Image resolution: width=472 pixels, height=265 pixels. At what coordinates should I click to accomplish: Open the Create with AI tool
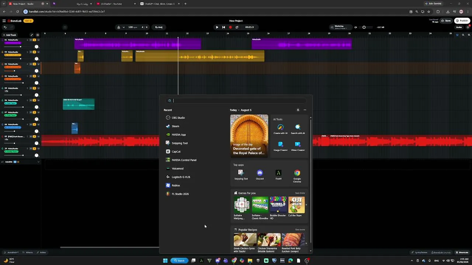281,129
